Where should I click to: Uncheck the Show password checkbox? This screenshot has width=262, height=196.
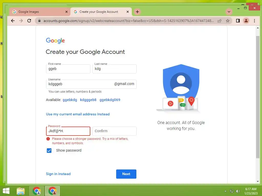click(x=49, y=151)
